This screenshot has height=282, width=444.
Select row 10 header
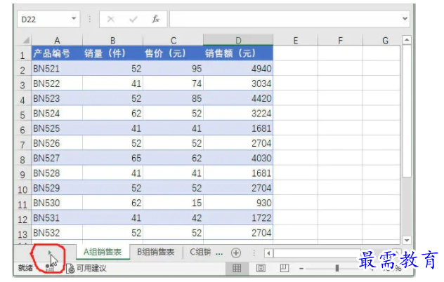point(22,189)
